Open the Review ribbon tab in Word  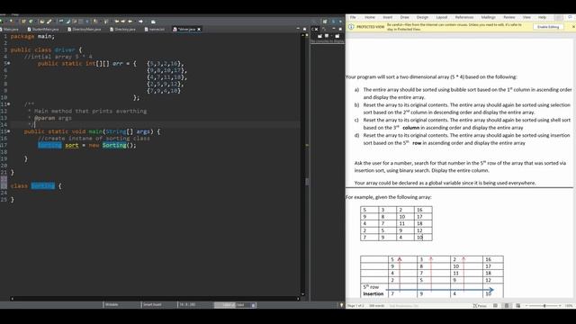(508, 17)
